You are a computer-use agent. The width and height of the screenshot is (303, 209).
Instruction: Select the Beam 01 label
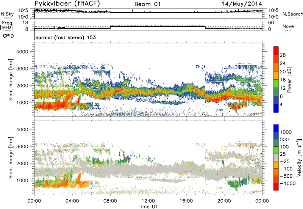(147, 4)
